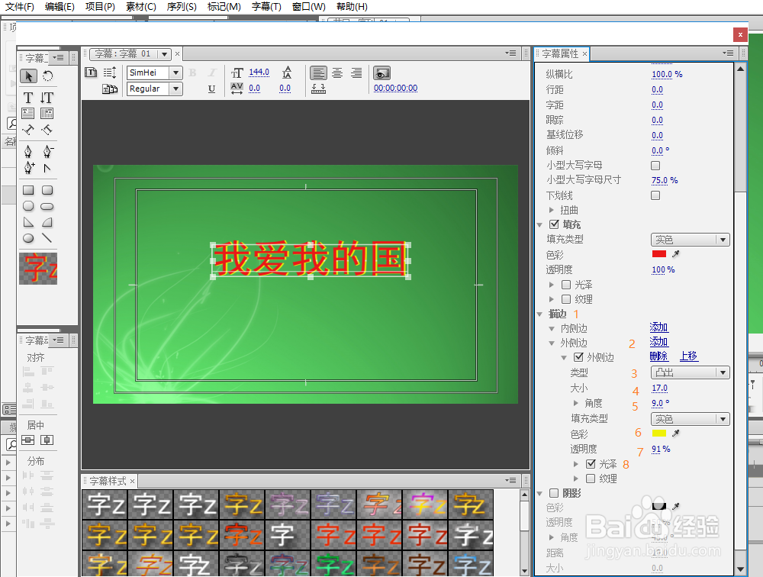Center align the text
Image resolution: width=763 pixels, height=577 pixels.
(x=337, y=73)
